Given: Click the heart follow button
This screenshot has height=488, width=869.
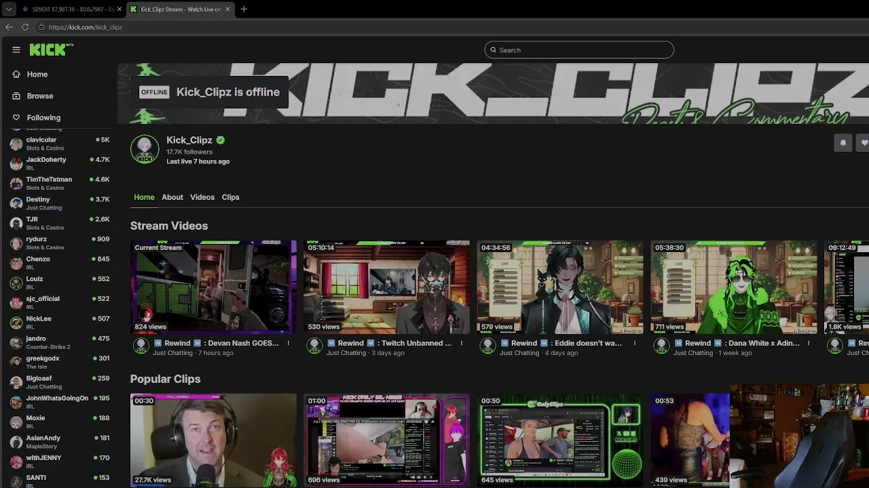Looking at the screenshot, I should coord(864,142).
